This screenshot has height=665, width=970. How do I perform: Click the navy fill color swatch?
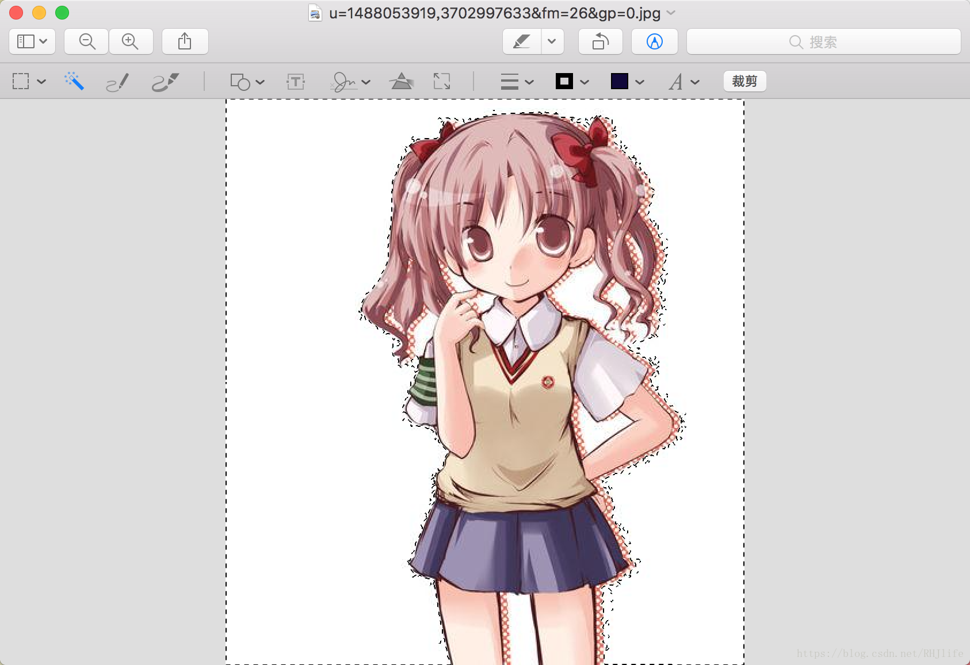point(620,81)
